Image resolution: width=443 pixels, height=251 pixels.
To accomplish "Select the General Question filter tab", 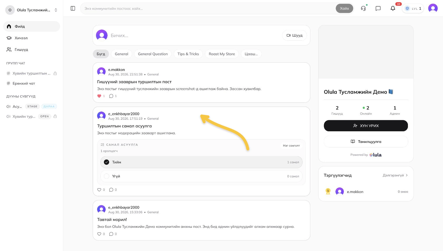I will click(x=153, y=54).
